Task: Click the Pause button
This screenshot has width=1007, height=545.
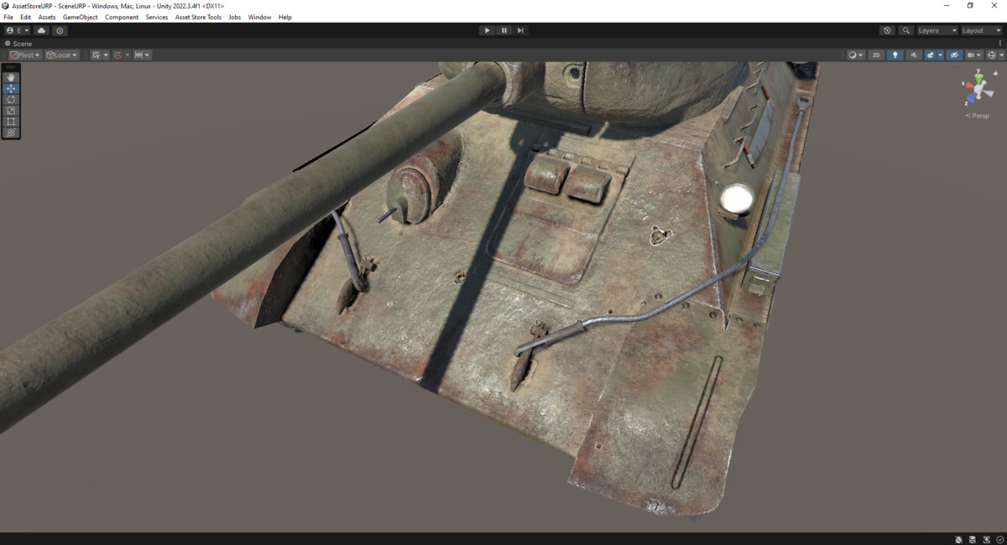Action: coord(503,30)
